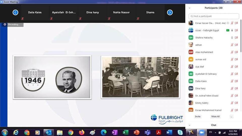The width and height of the screenshot is (242, 136).
Task: Click Shahira Habashy SH avatar
Action: (x=191, y=38)
